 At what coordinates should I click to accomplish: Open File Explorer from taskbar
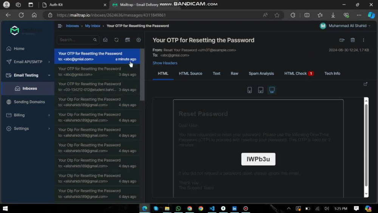click(x=167, y=208)
